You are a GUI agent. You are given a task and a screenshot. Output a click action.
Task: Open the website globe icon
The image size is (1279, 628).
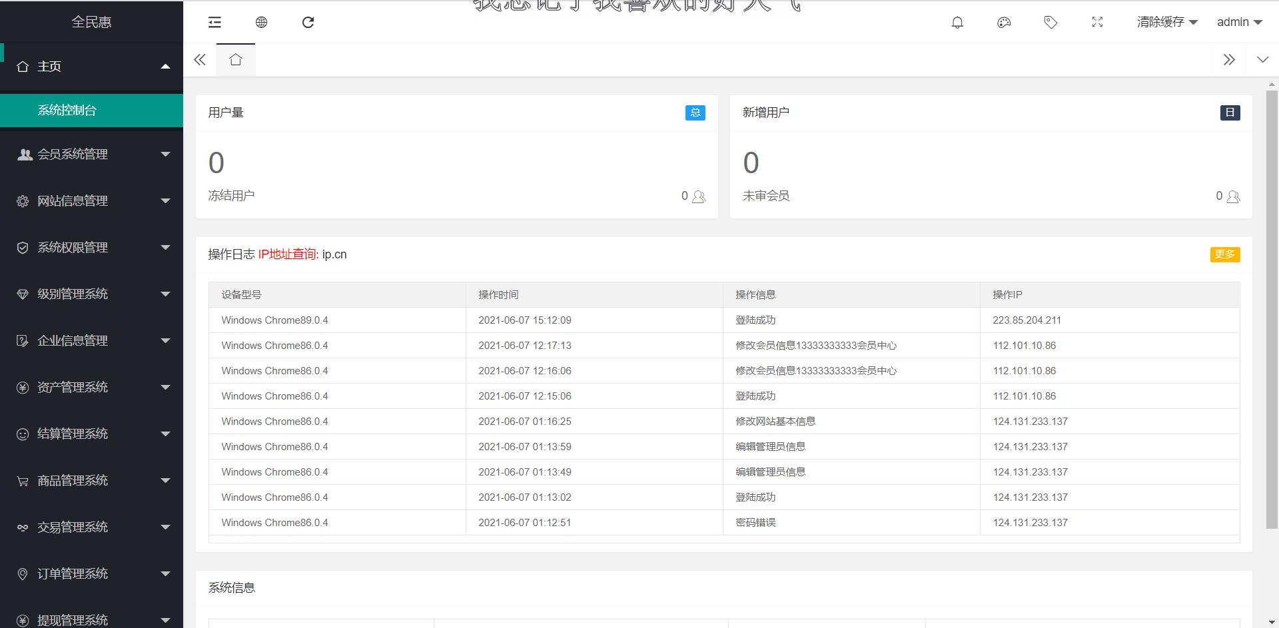pos(261,23)
